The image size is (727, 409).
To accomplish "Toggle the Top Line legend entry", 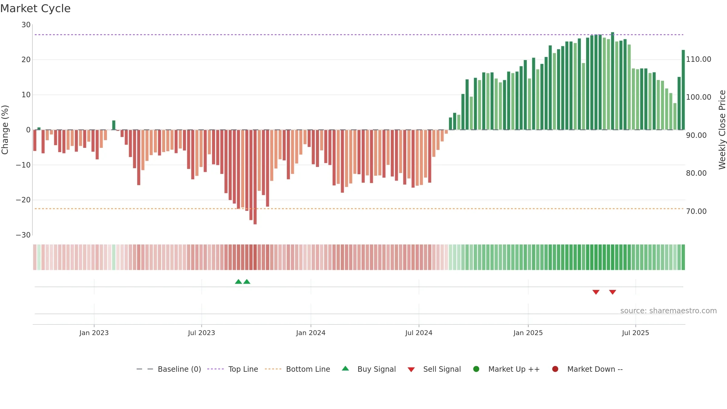I will pos(233,369).
